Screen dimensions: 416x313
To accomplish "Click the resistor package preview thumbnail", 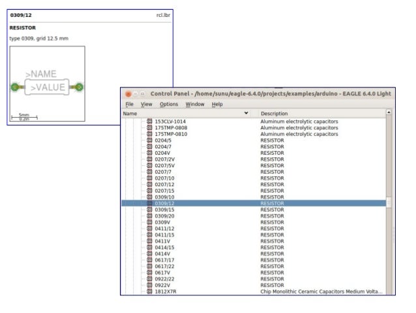I will (47, 84).
